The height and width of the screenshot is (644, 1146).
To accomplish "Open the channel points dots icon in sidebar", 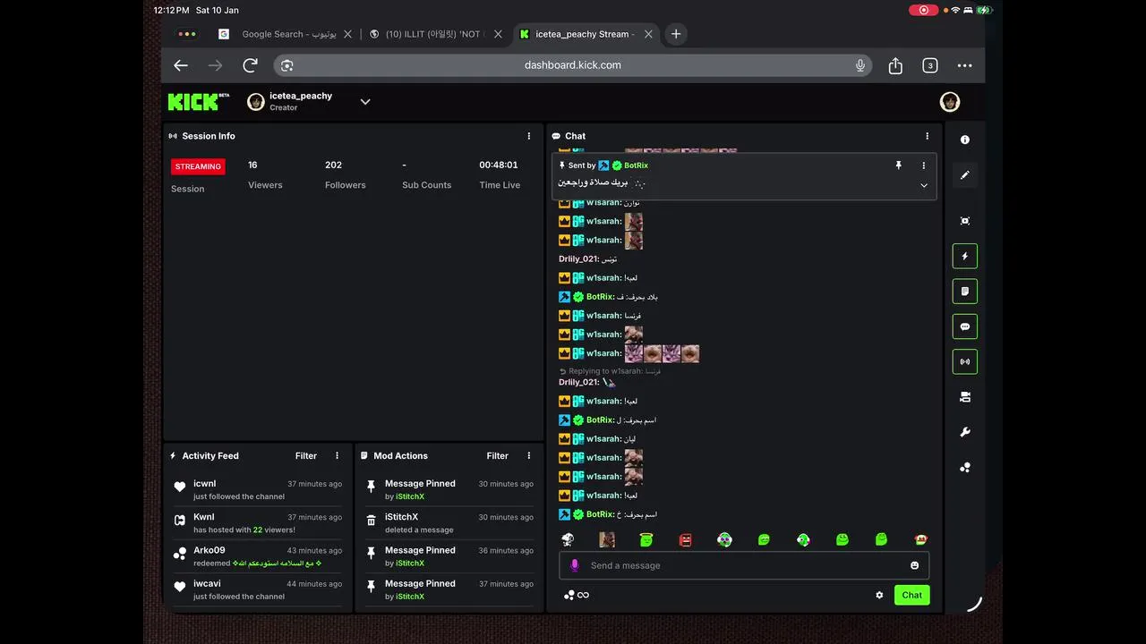I will click(x=964, y=467).
